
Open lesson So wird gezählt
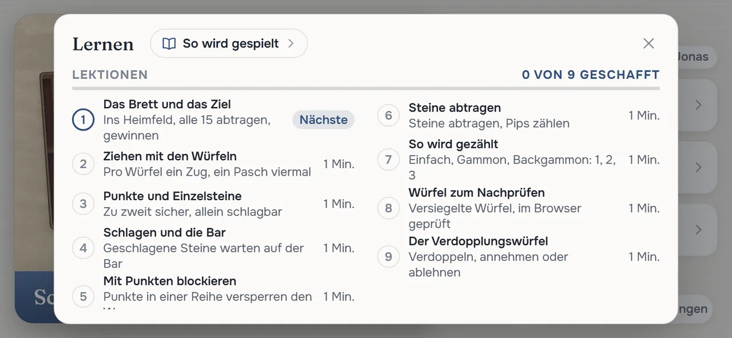click(x=519, y=160)
